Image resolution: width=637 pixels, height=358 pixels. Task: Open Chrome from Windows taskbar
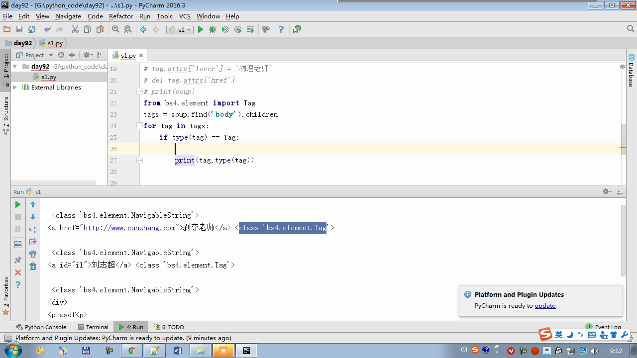point(131,351)
